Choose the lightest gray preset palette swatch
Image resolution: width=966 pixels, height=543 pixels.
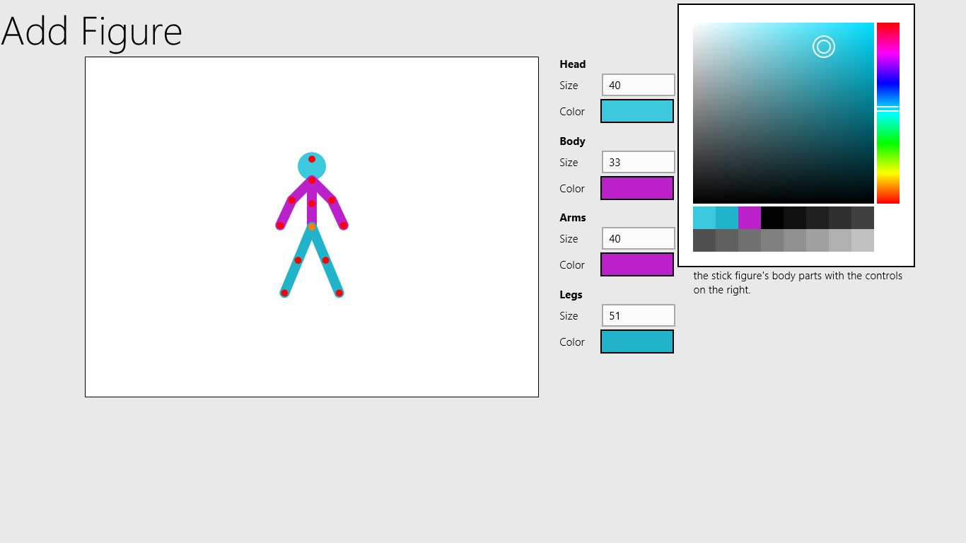click(862, 240)
